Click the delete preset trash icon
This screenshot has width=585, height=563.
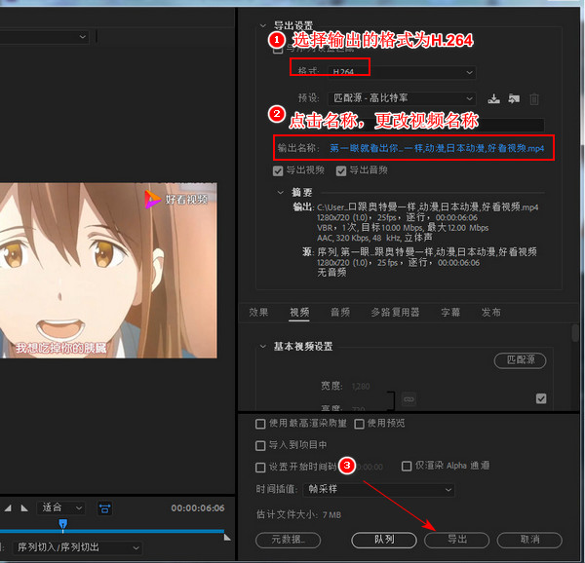[534, 99]
